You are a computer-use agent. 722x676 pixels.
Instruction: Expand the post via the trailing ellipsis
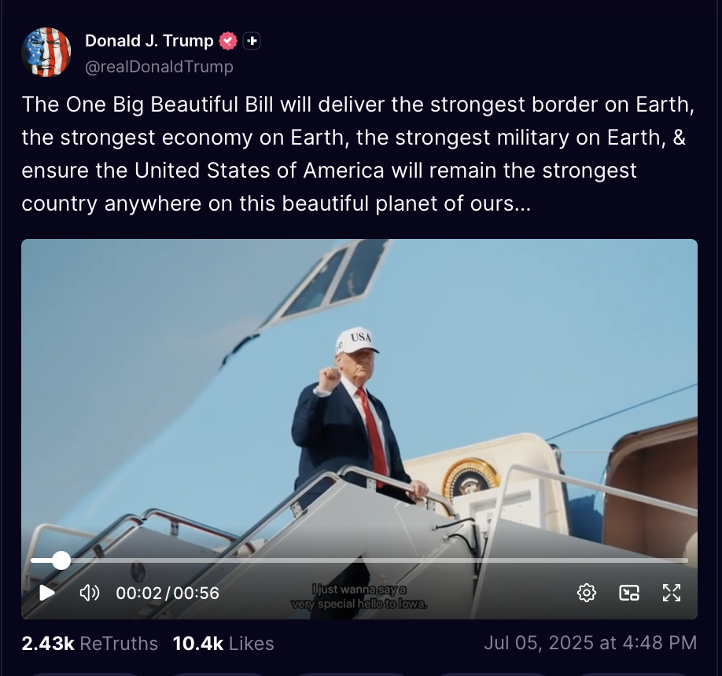[522, 204]
